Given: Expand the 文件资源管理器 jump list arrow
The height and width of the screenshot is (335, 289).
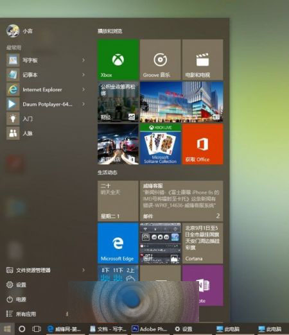Looking at the screenshot, I should tap(83, 270).
